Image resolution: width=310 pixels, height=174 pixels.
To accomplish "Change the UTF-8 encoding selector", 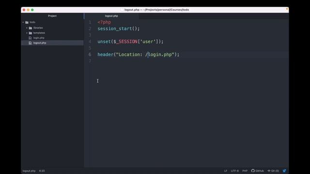I will click(234, 171).
